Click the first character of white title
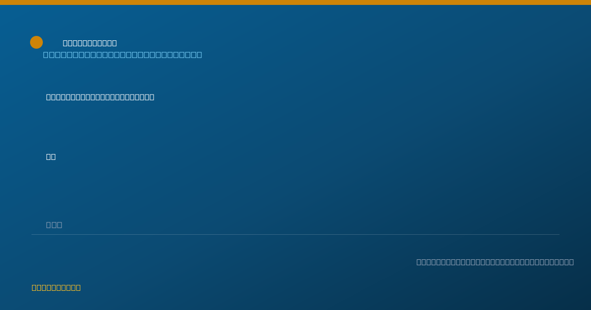This screenshot has height=310, width=591. coord(66,43)
